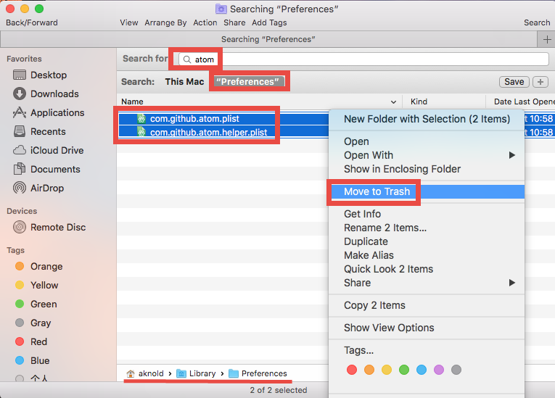Apply gray tag from context menu swatches
Screen dimensions: 555x398
point(456,370)
